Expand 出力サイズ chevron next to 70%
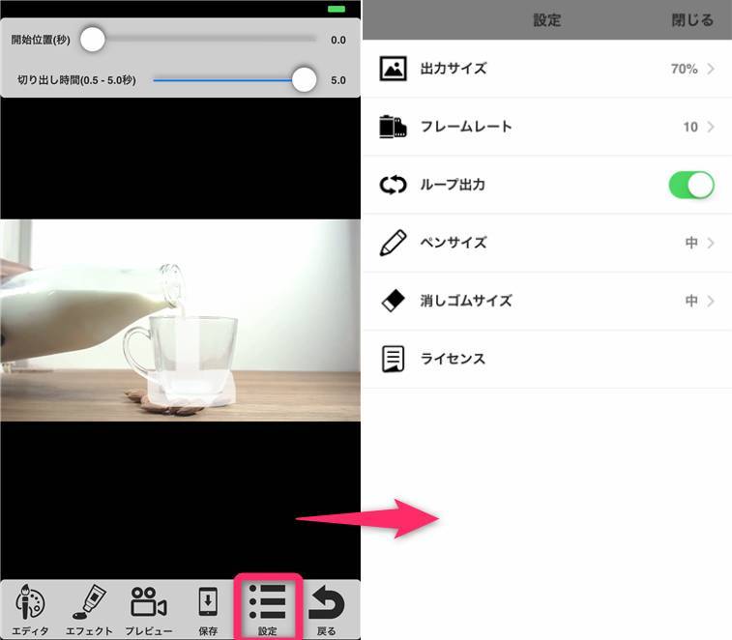This screenshot has height=640, width=732. click(711, 69)
